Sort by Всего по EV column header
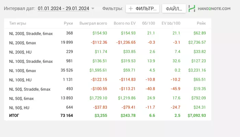Image resolution: width=240 pixels, height=137 pixels. 124,24
